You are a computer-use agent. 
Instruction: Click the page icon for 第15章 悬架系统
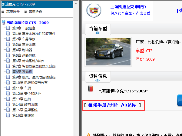tap(8, 110)
